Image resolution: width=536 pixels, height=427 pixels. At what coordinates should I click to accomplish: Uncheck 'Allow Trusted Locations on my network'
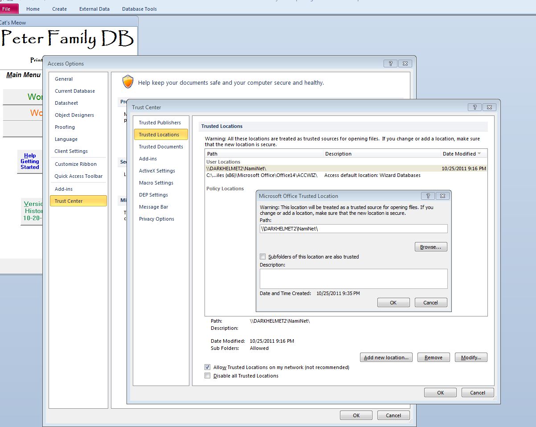(x=207, y=367)
